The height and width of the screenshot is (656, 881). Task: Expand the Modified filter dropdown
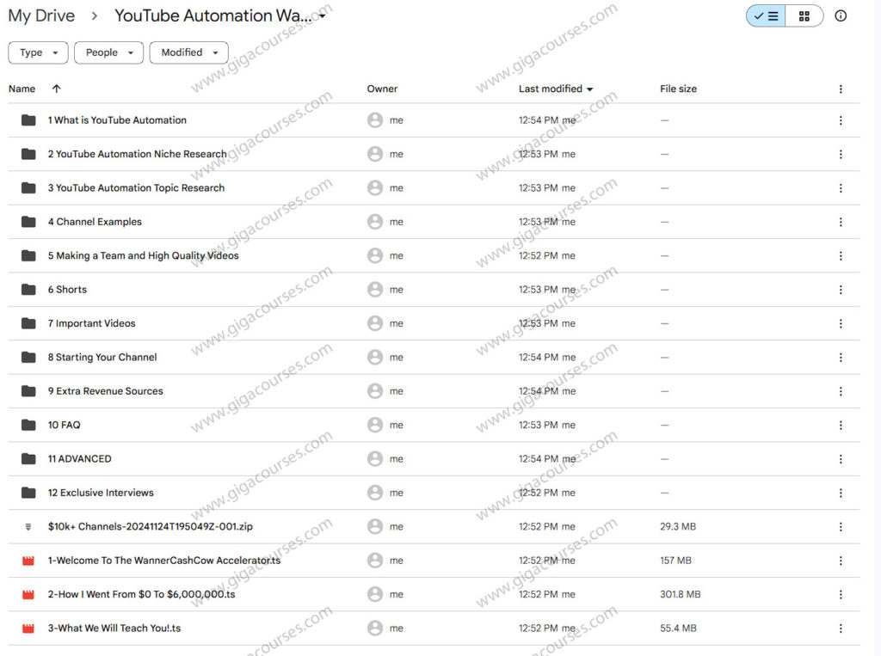pyautogui.click(x=188, y=52)
